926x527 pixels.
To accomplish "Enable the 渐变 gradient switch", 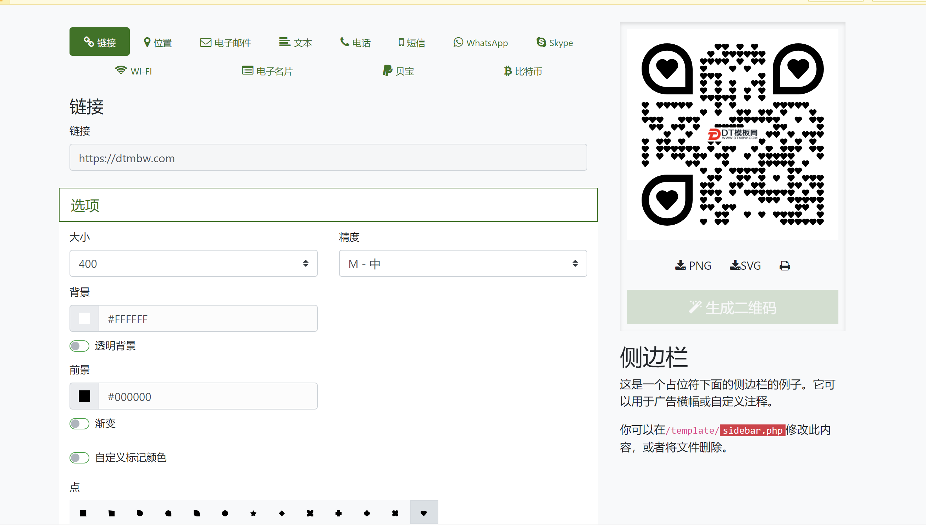I will click(x=79, y=424).
